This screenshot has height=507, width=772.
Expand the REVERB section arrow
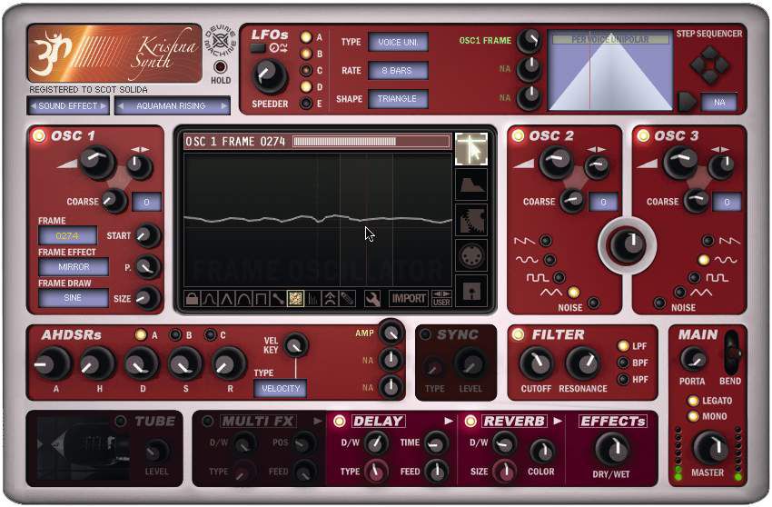(x=558, y=422)
